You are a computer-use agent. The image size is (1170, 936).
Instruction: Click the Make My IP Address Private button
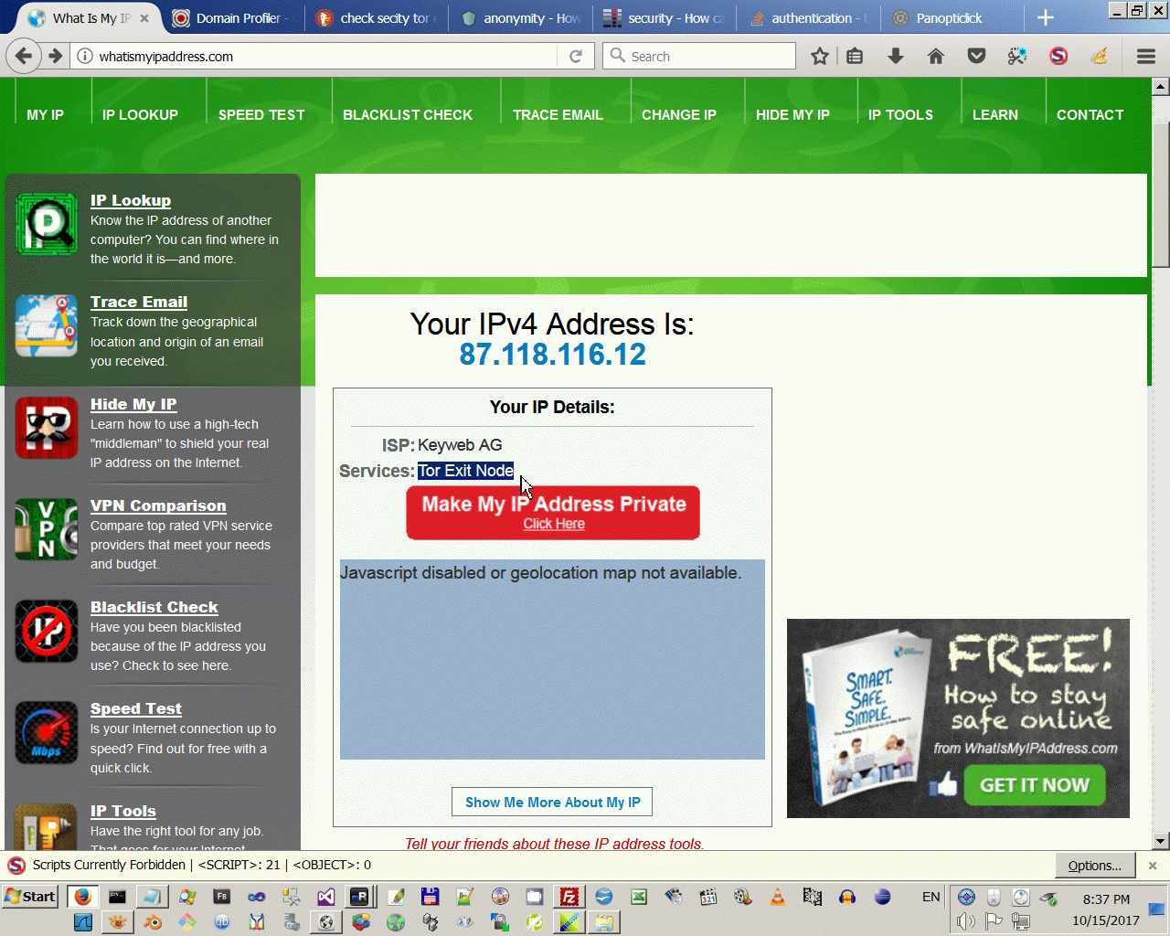tap(553, 513)
